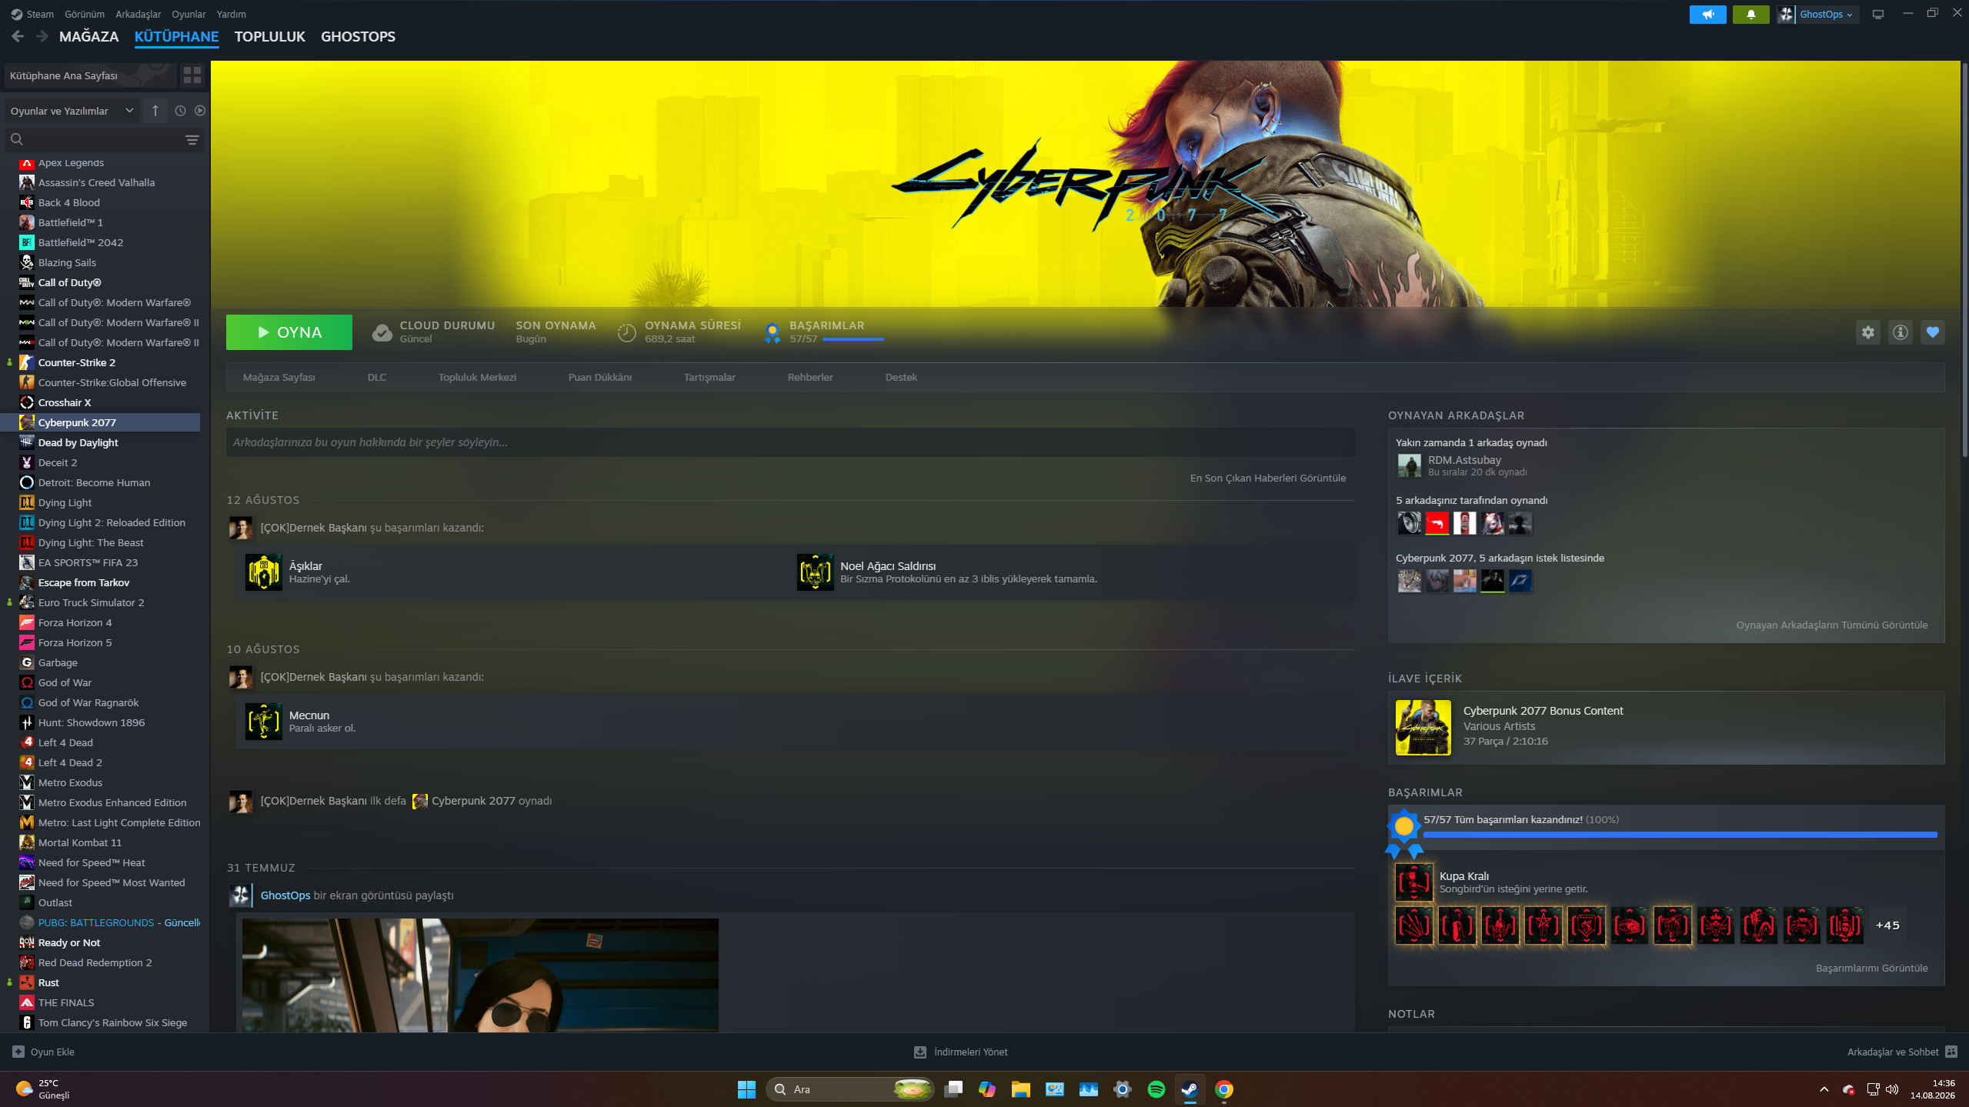This screenshot has height=1107, width=1969.
Task: Open the Kütüphane Ana Sayfası button
Action: point(90,75)
